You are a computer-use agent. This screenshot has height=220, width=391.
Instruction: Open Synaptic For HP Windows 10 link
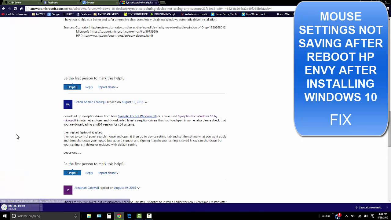click(x=137, y=116)
